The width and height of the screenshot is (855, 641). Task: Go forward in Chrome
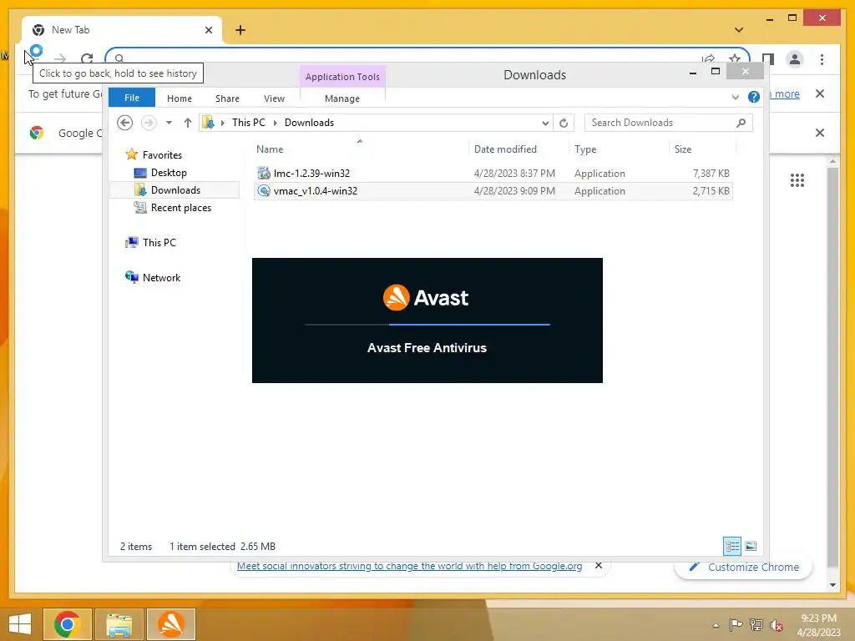(60, 58)
